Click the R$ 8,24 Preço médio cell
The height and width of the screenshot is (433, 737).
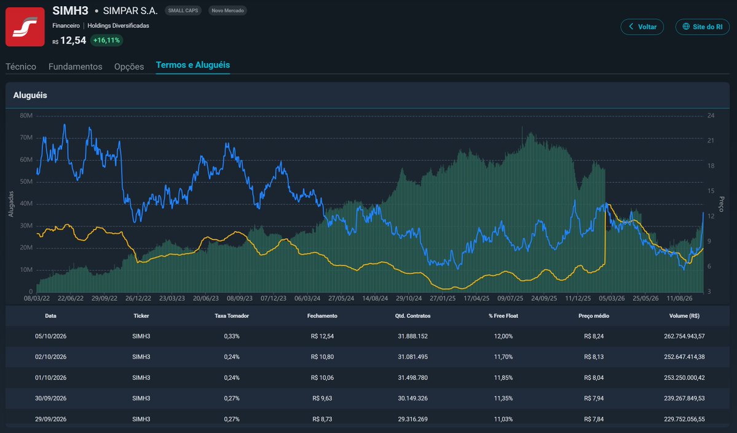coord(594,336)
